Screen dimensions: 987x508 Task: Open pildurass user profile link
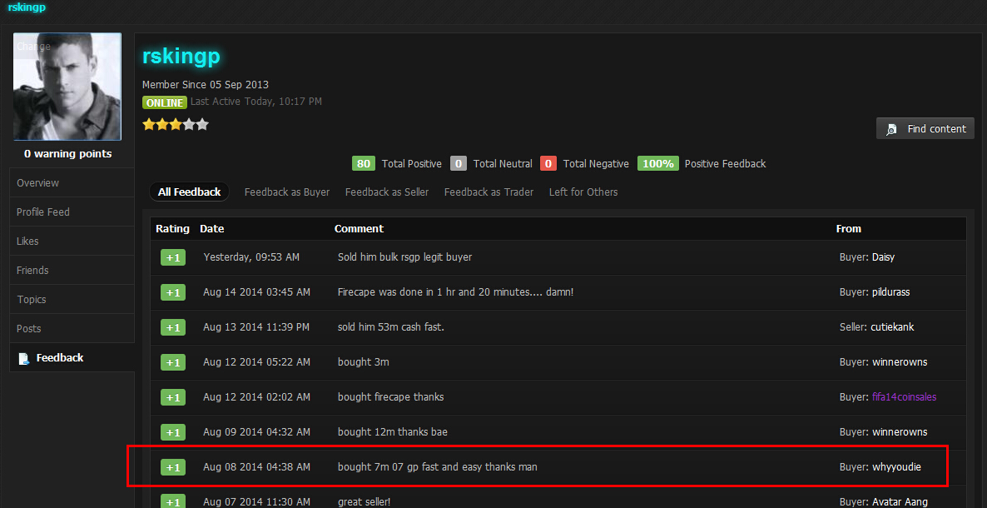coord(890,291)
